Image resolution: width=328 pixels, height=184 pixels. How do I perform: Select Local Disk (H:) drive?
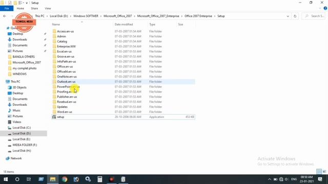(22, 151)
